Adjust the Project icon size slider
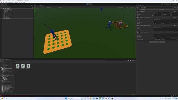178x100 pixels. tap(133, 94)
